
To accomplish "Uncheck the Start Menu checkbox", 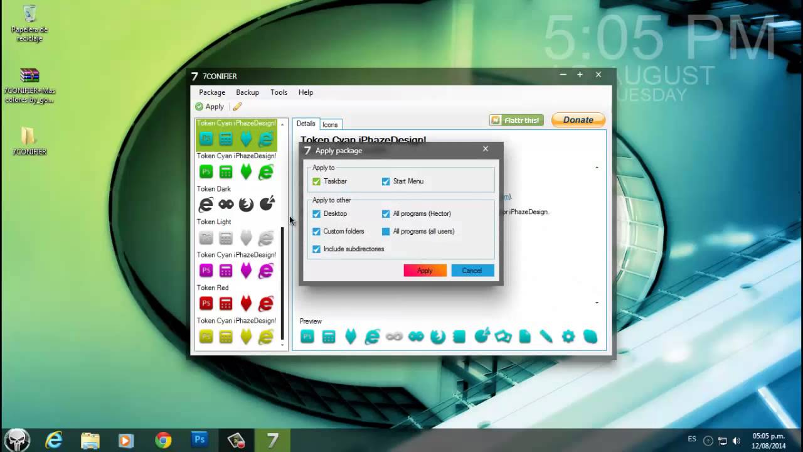I will (x=386, y=181).
